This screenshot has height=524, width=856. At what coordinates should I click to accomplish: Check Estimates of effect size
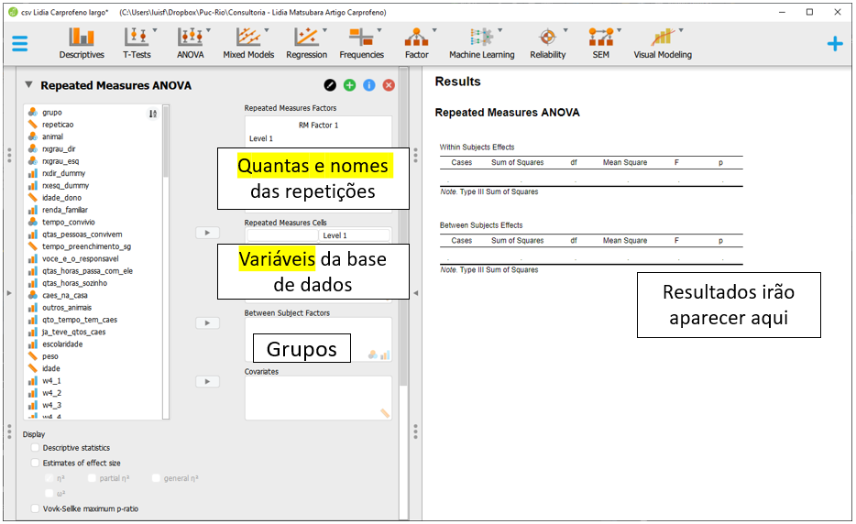(x=36, y=464)
